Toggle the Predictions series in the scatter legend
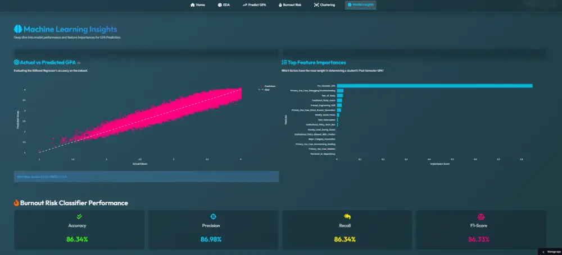Viewport: 562px width, 255px height. click(266, 86)
